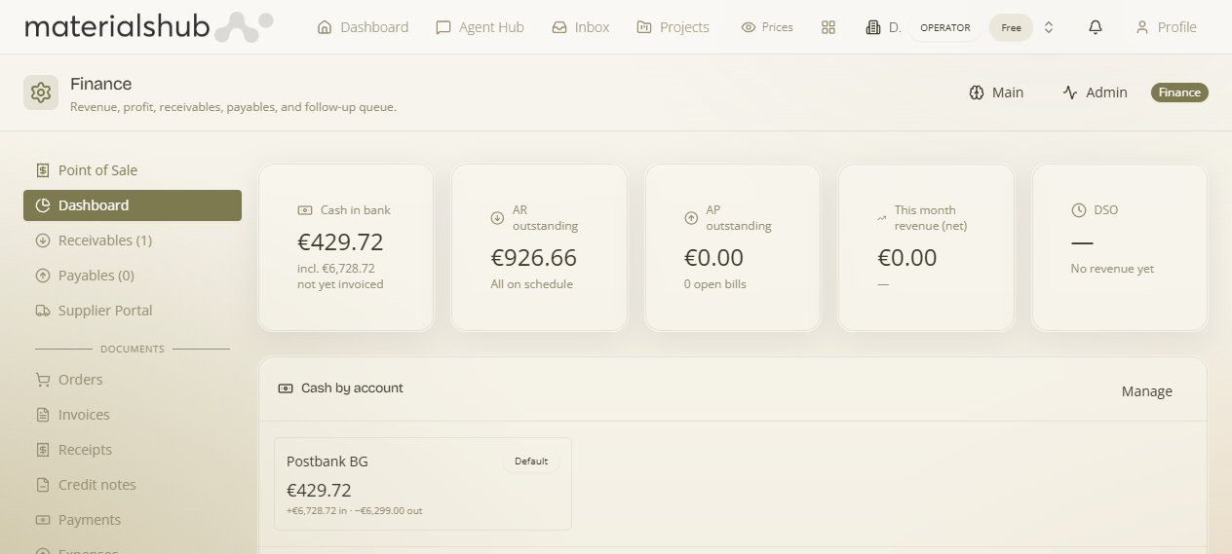Click the AP outstanding arrow icon
Screen dimensions: 1232x554
(691, 218)
